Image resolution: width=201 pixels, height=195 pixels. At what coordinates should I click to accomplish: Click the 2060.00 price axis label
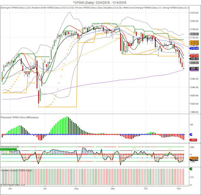(194, 79)
